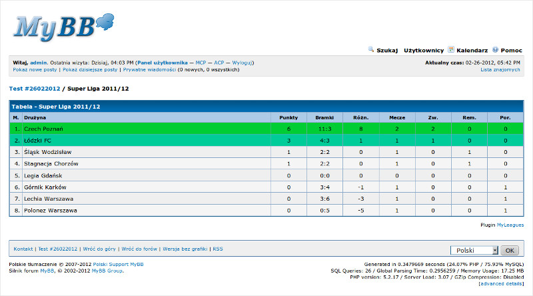Viewport: 533px width, 296px height.
Task: Open Prywatne wiadomości private messages
Action: point(149,69)
